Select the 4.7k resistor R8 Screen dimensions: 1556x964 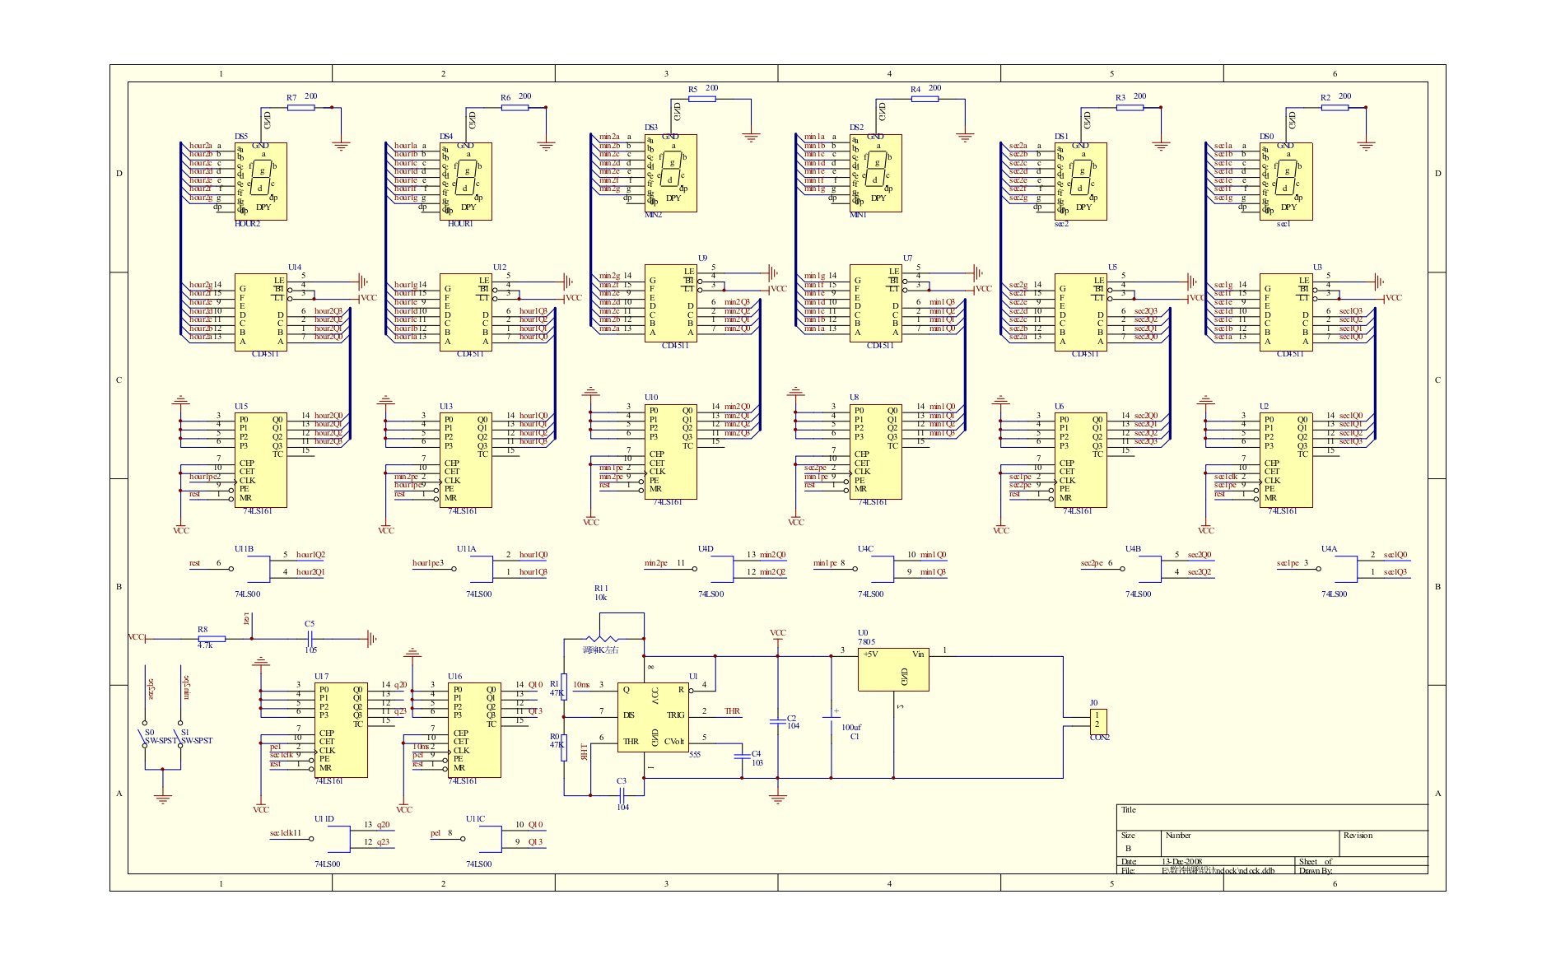pyautogui.click(x=212, y=638)
